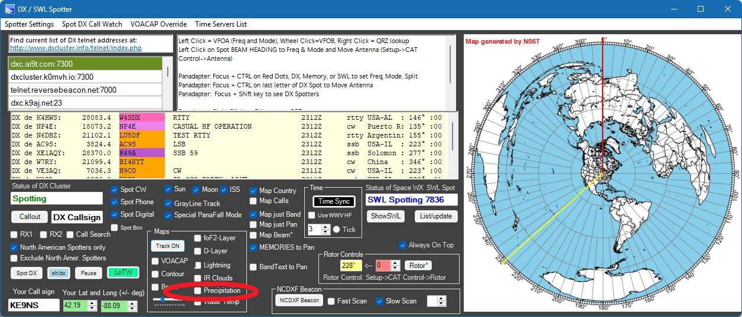Open the Spotter Settings menu
Viewport: 742px width, 317px height.
click(30, 24)
